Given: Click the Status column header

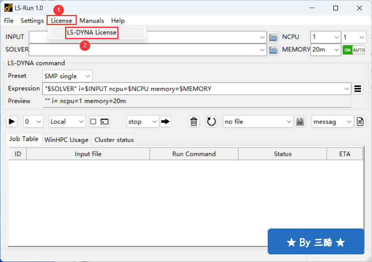Looking at the screenshot, I should pos(283,154).
